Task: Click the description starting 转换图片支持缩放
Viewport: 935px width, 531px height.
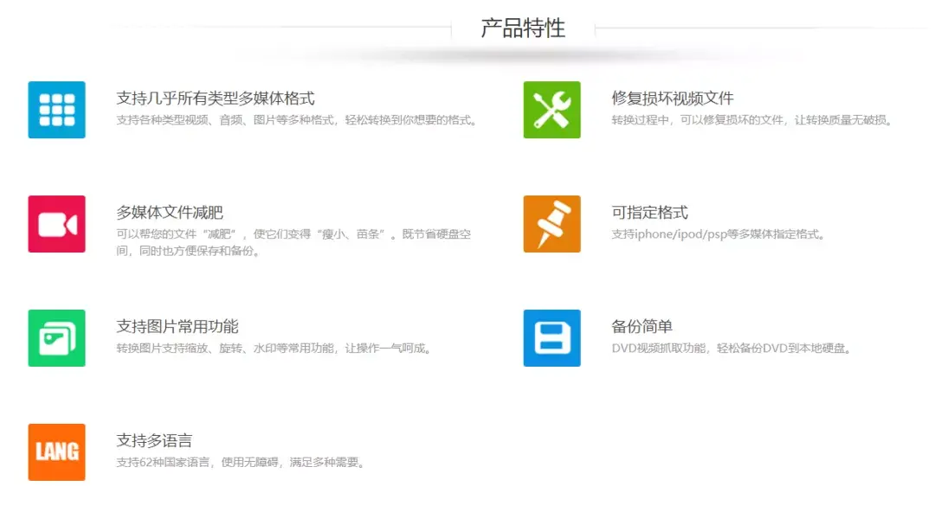Action: [x=274, y=348]
